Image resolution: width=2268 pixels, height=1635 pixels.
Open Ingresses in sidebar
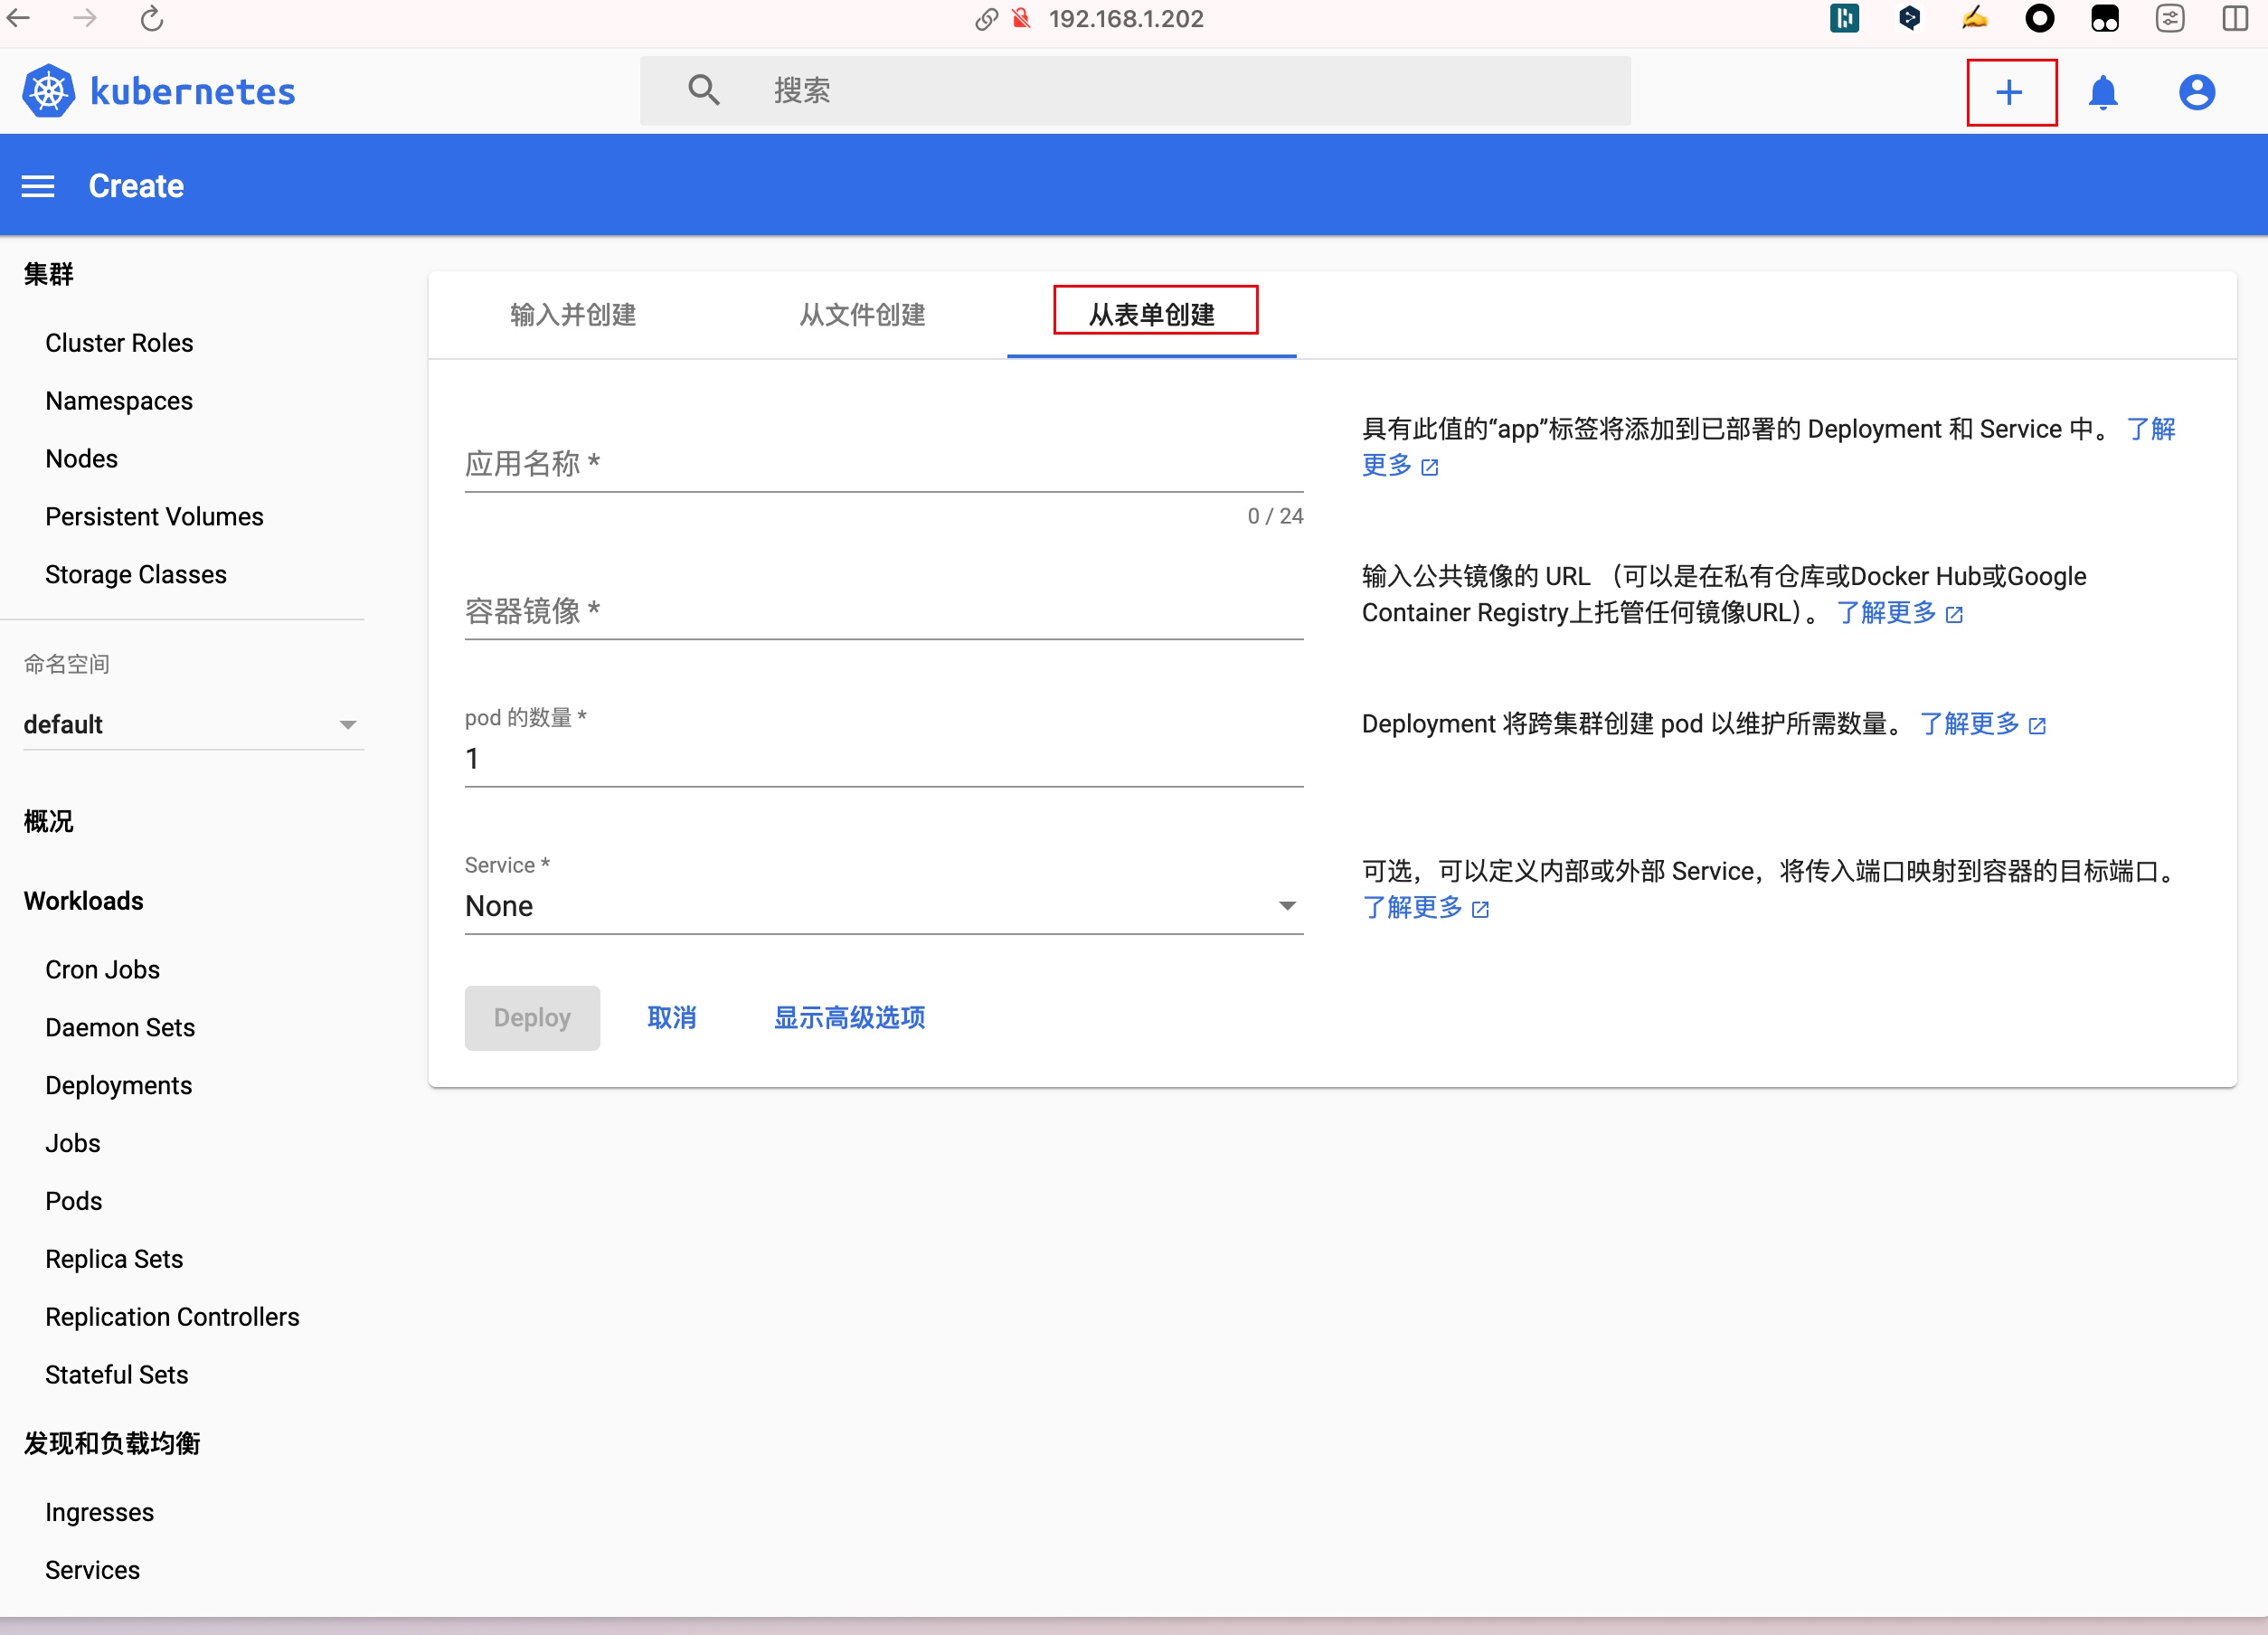[x=99, y=1513]
